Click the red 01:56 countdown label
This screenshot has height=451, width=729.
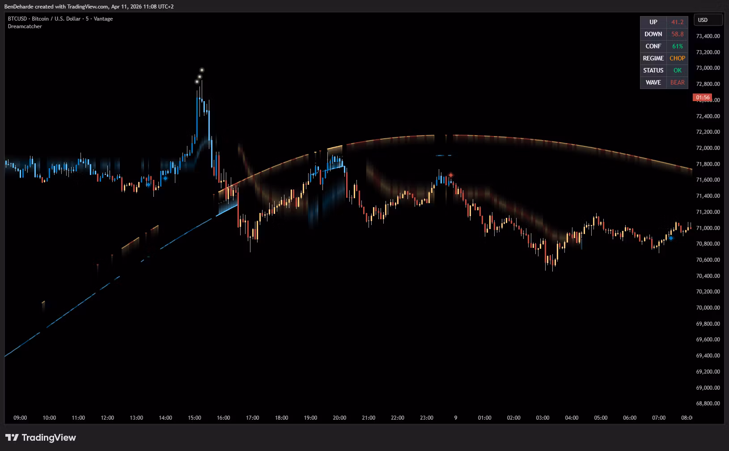click(703, 98)
